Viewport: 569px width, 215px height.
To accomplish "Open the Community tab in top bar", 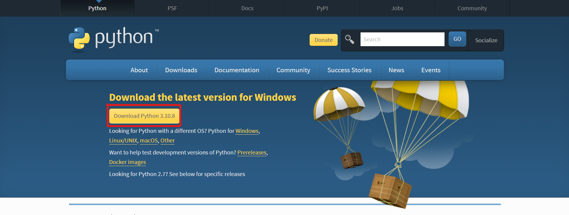I will (472, 8).
